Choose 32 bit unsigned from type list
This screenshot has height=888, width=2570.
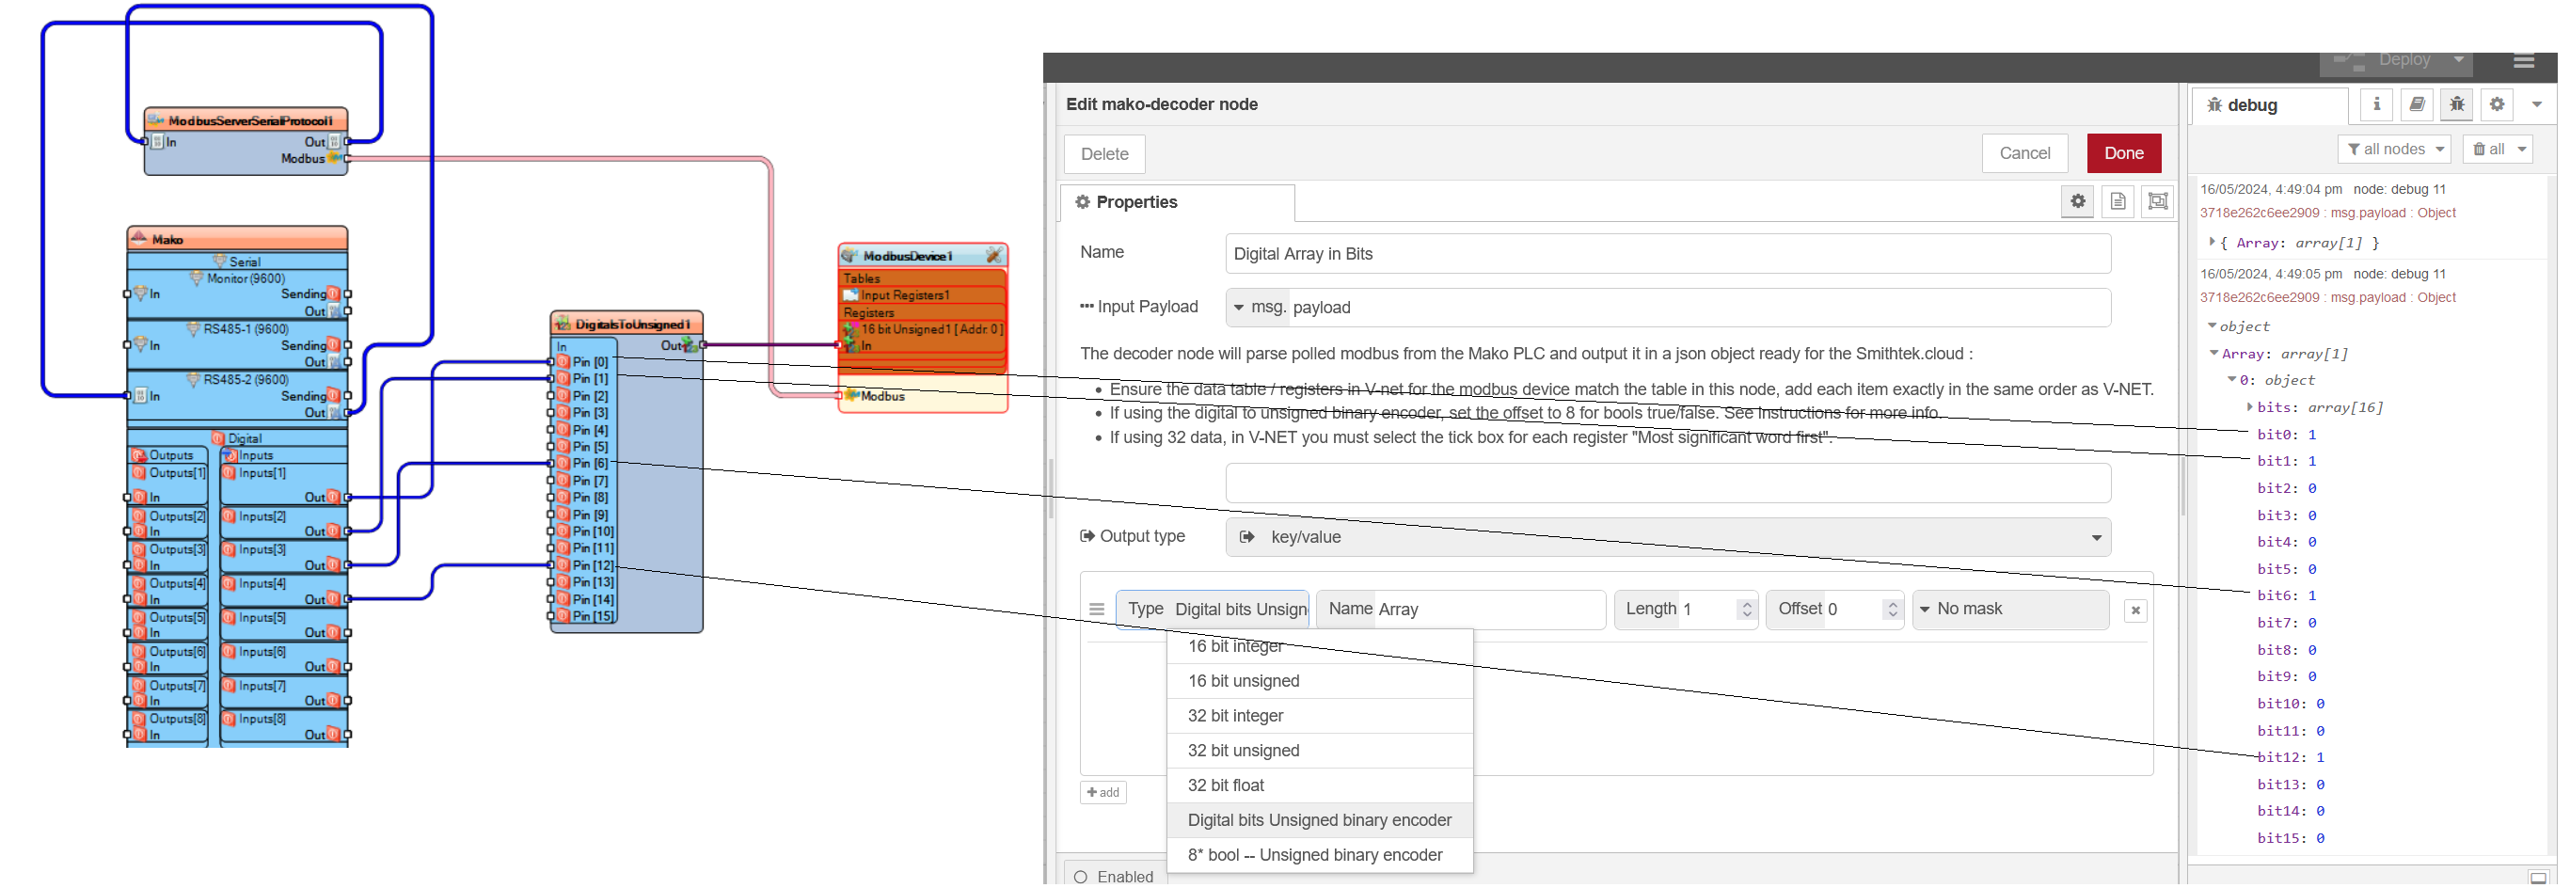click(x=1319, y=752)
